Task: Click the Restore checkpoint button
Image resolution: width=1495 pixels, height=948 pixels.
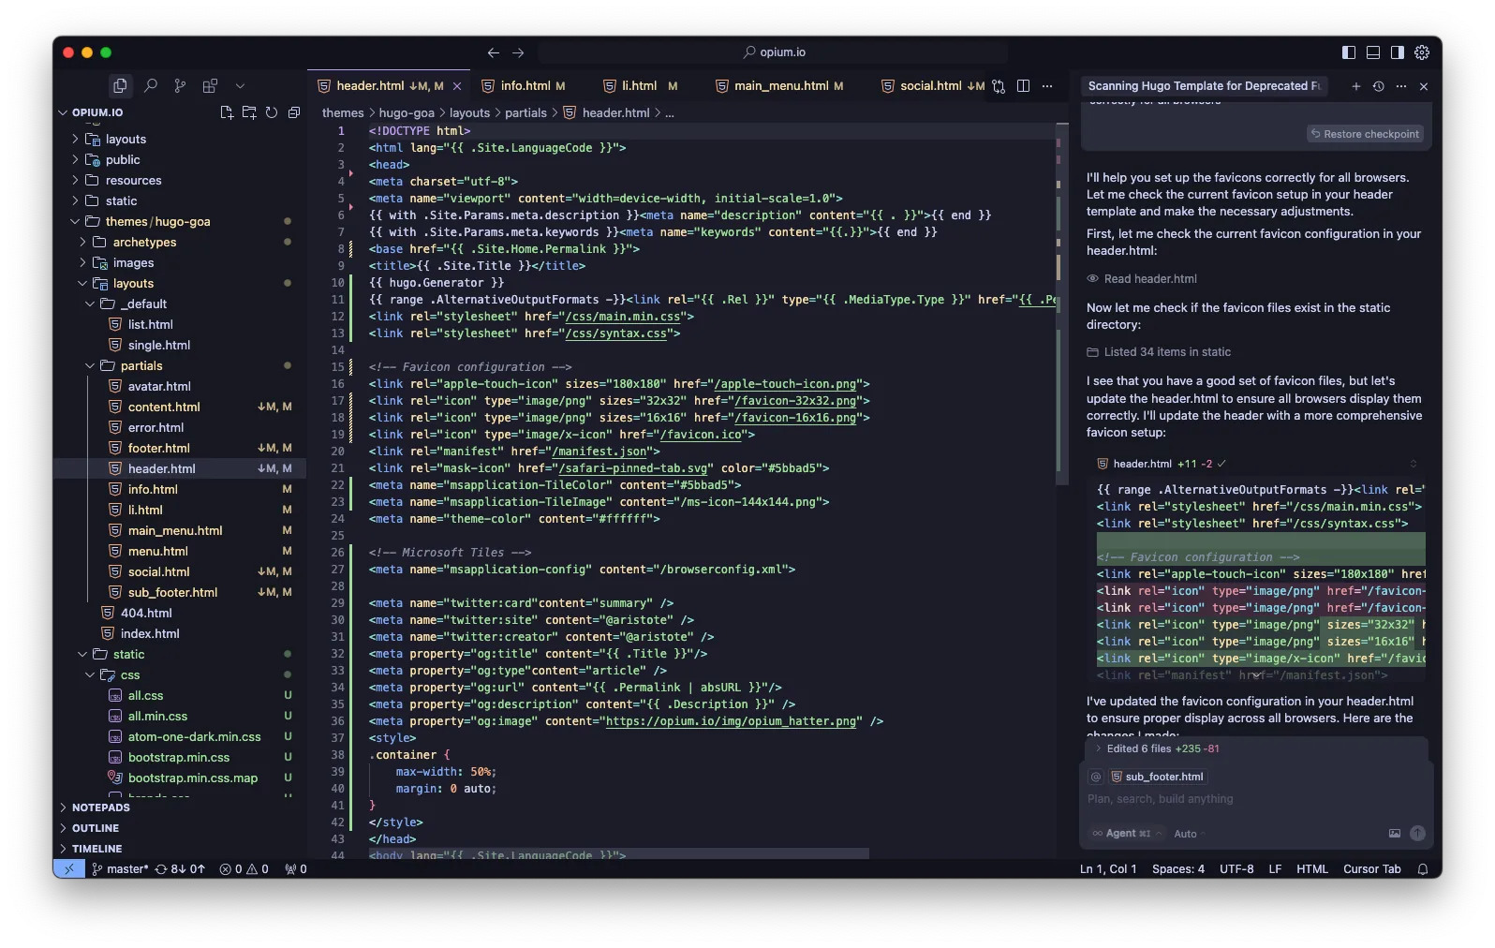Action: click(x=1365, y=134)
